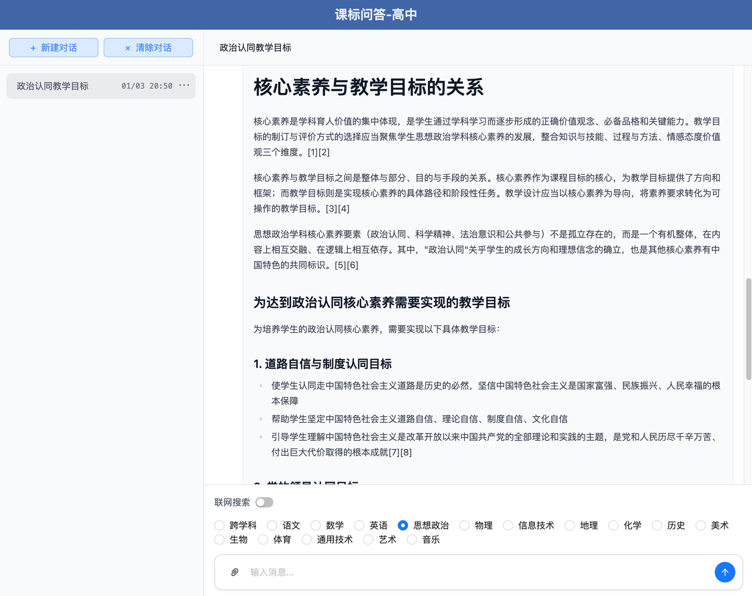752x596 pixels.
Task: Open conversation options via ellipsis icon
Action: (184, 85)
